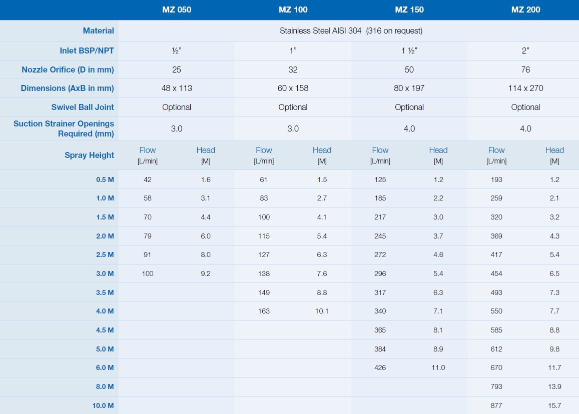
Task: Click the Material row label
Action: pos(98,31)
